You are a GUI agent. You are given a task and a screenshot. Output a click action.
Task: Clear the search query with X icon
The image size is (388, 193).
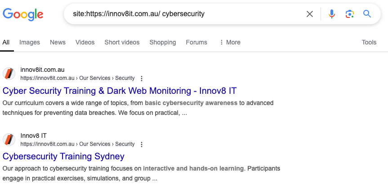click(x=310, y=14)
